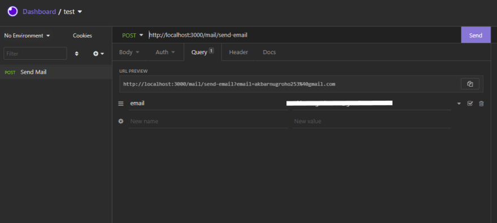Open the Dashboard link

coord(39,12)
